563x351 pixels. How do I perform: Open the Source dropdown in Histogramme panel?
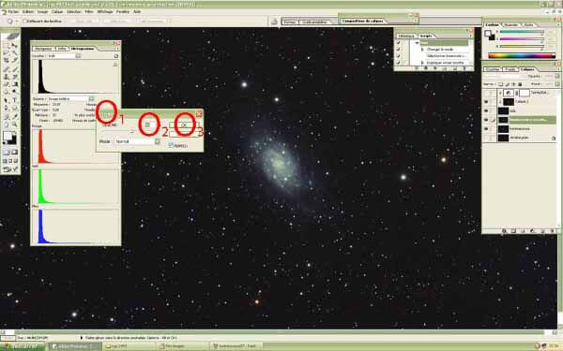[92, 98]
